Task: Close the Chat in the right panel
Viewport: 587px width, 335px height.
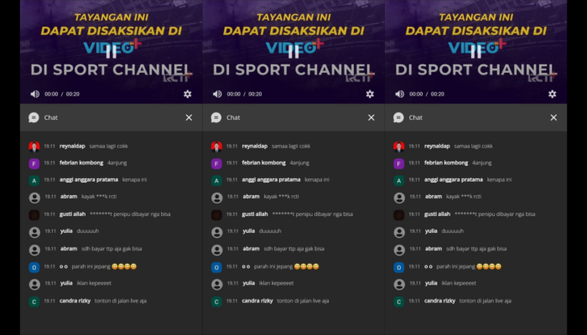Action: point(553,117)
